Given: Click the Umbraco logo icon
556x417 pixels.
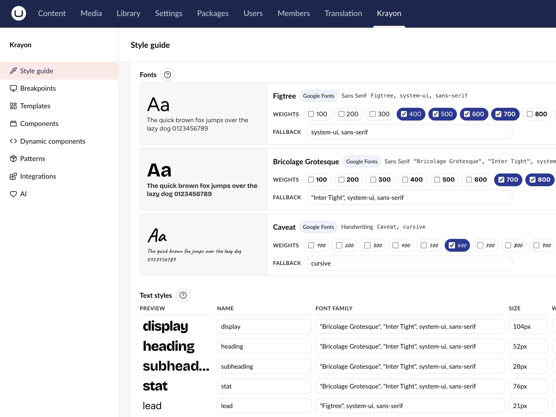Looking at the screenshot, I should [x=19, y=13].
